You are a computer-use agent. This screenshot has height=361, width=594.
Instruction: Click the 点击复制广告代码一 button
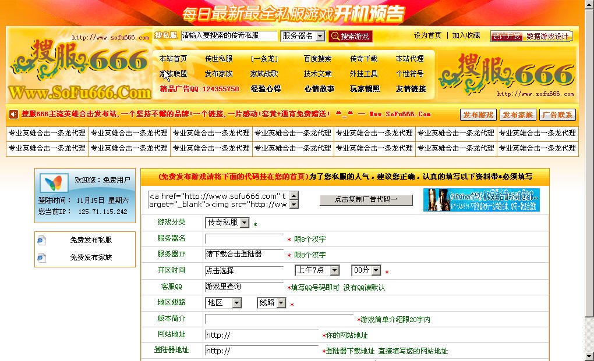(366, 200)
